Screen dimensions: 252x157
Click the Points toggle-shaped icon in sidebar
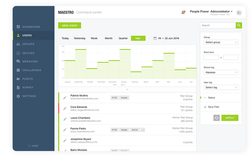coord(18,79)
